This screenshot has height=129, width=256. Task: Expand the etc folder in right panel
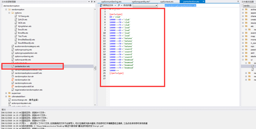click(243, 26)
